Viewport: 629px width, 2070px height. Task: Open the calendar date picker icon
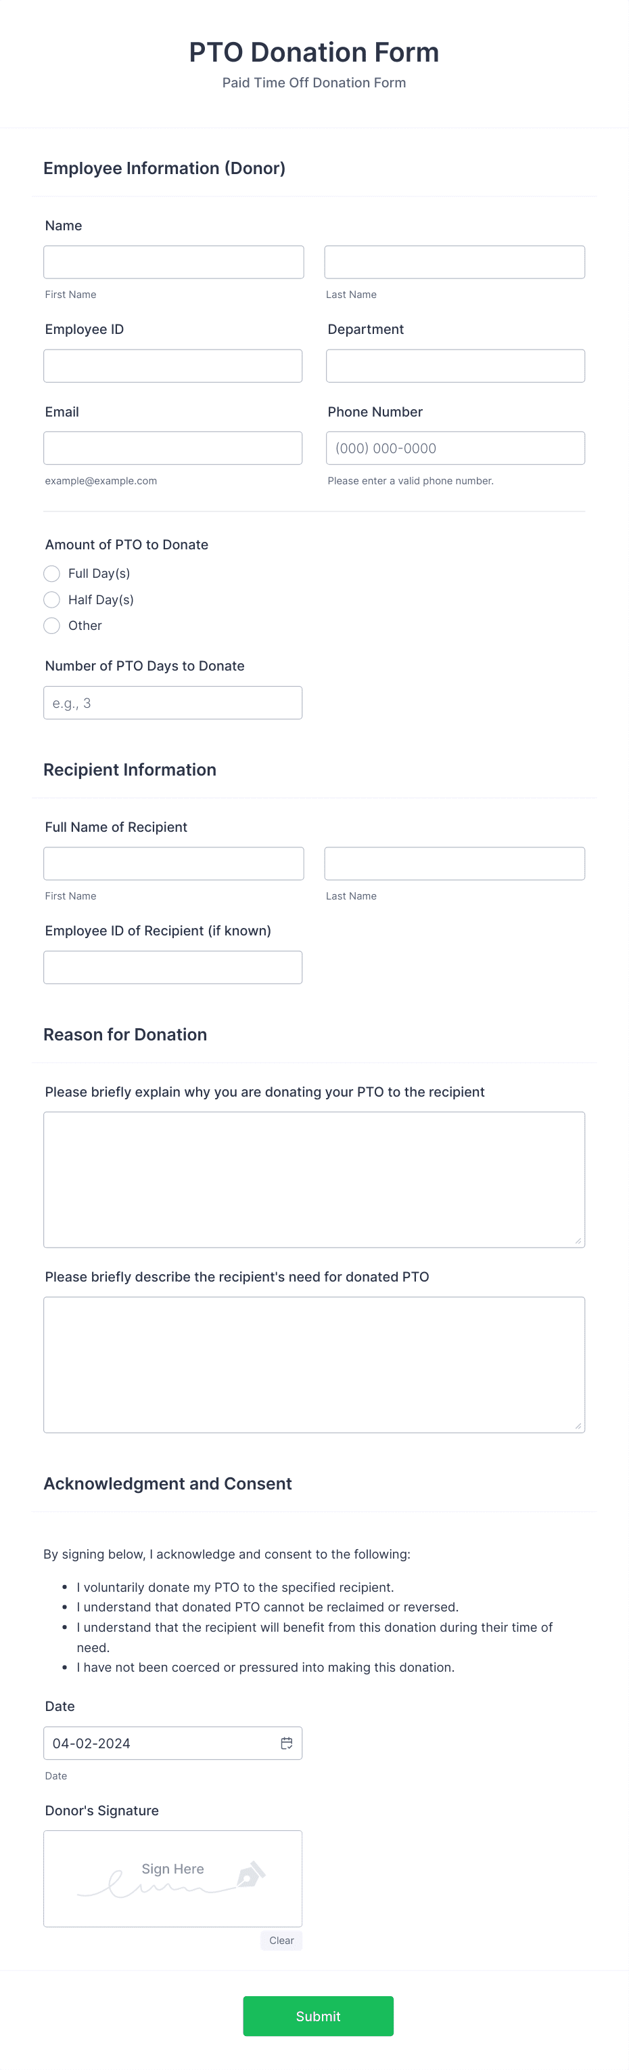[x=286, y=1743]
